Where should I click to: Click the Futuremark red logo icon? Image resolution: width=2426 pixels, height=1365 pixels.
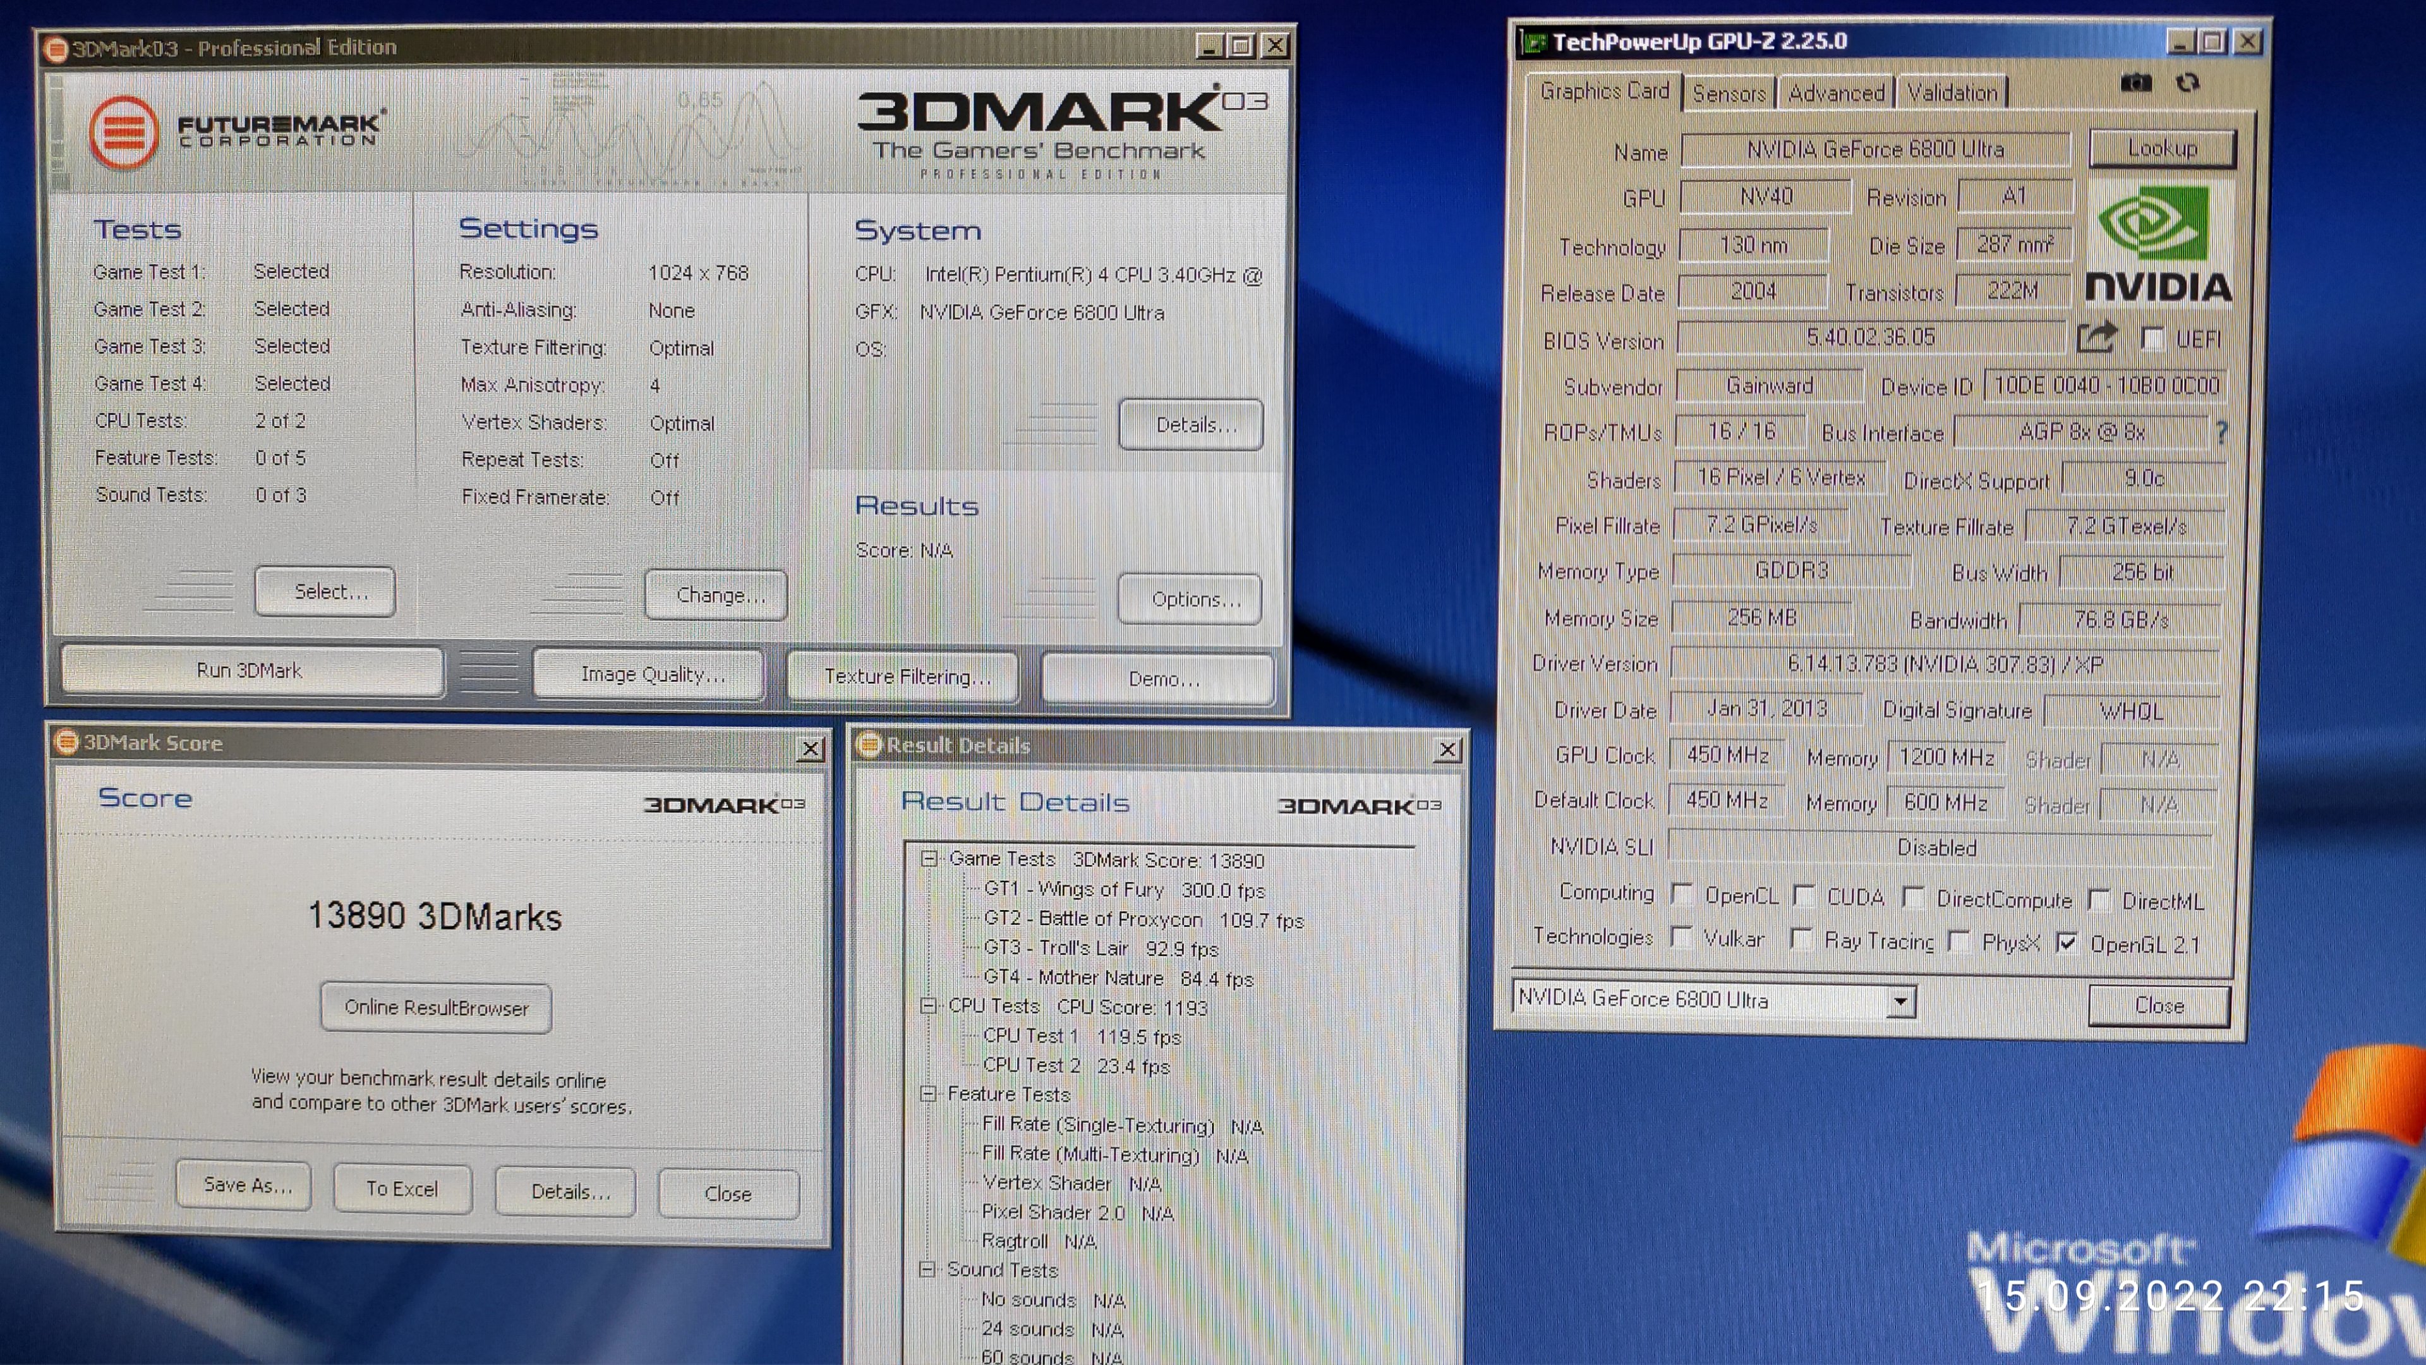point(123,132)
